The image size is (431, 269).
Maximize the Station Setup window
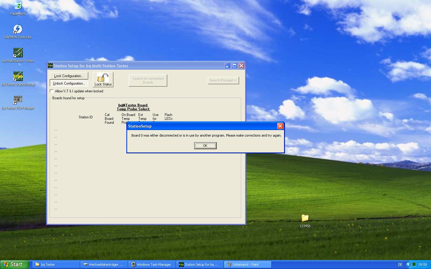click(x=234, y=66)
